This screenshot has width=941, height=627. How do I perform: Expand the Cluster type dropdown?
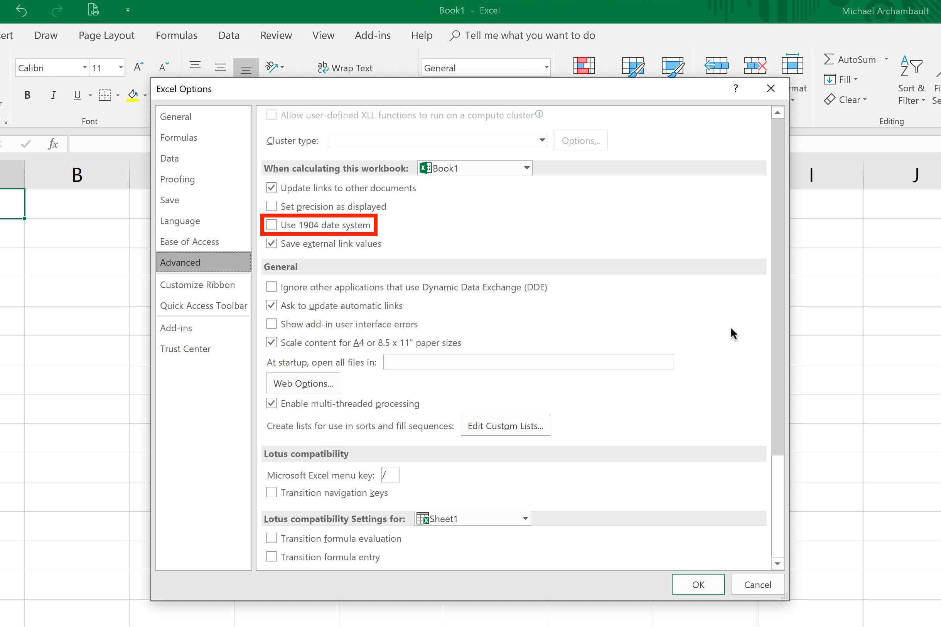541,140
